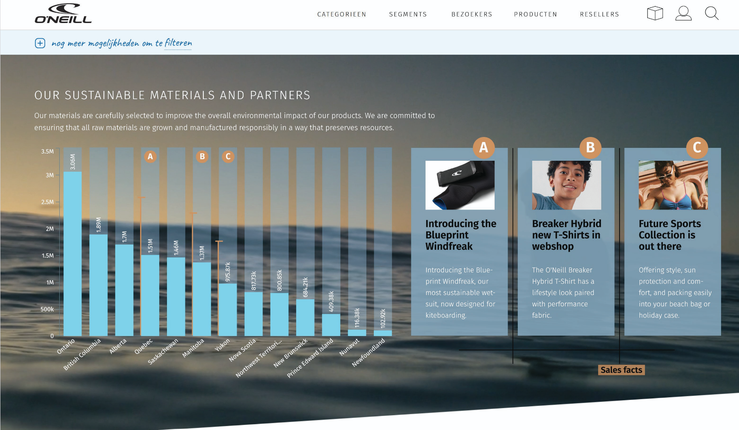This screenshot has width=739, height=430.
Task: Click the orange C marker above Yukon bar
Action: (x=228, y=156)
